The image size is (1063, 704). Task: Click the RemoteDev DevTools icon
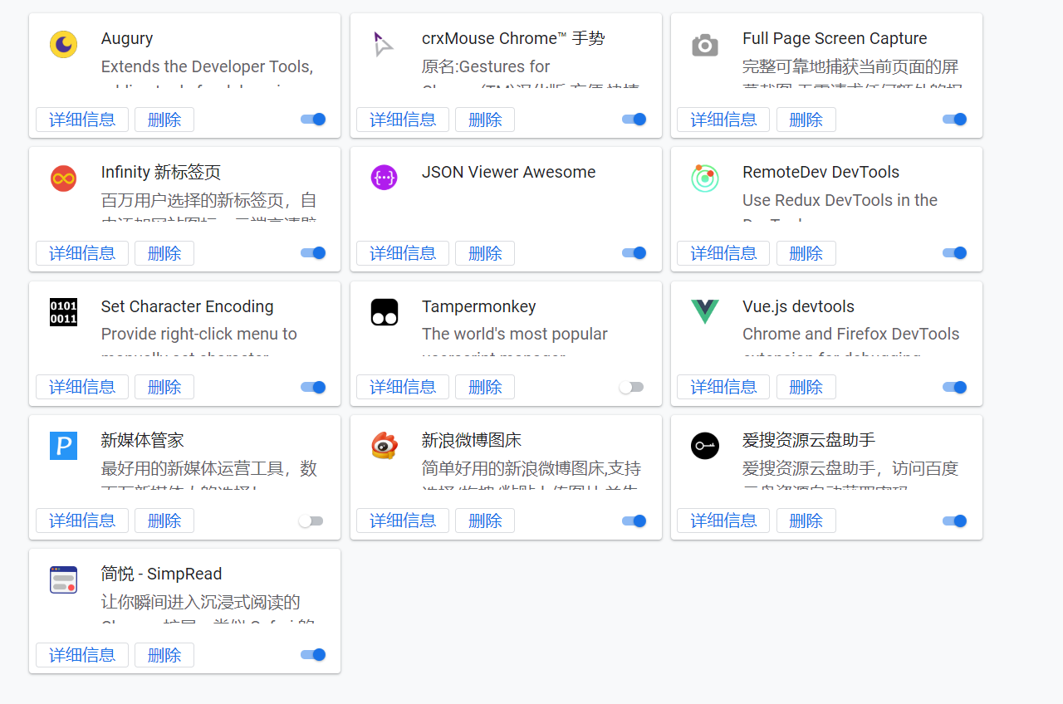coord(704,178)
